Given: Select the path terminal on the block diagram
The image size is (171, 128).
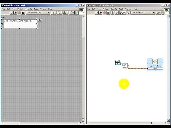Looking at the screenshot, I should (x=118, y=64).
